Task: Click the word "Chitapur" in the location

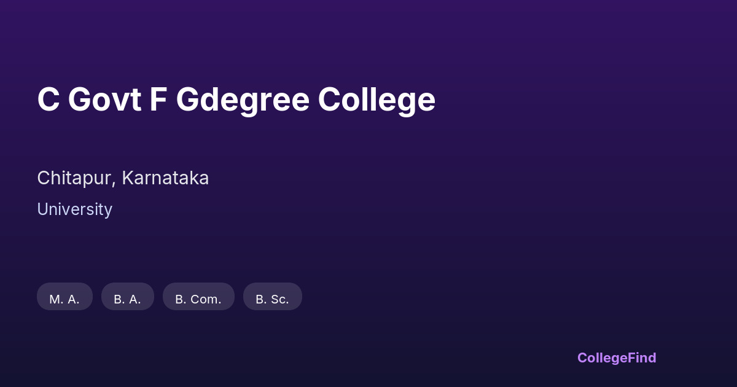Action: point(74,178)
